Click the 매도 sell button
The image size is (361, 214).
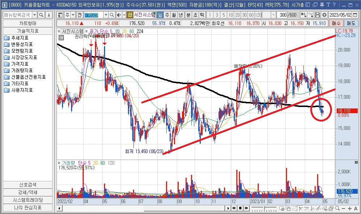coord(351,24)
